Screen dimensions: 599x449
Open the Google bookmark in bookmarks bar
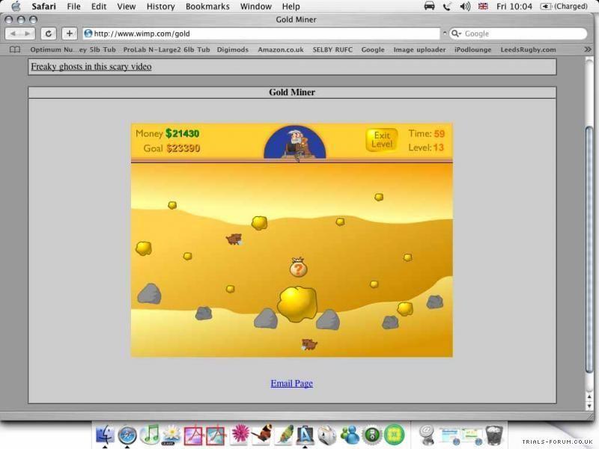(373, 49)
